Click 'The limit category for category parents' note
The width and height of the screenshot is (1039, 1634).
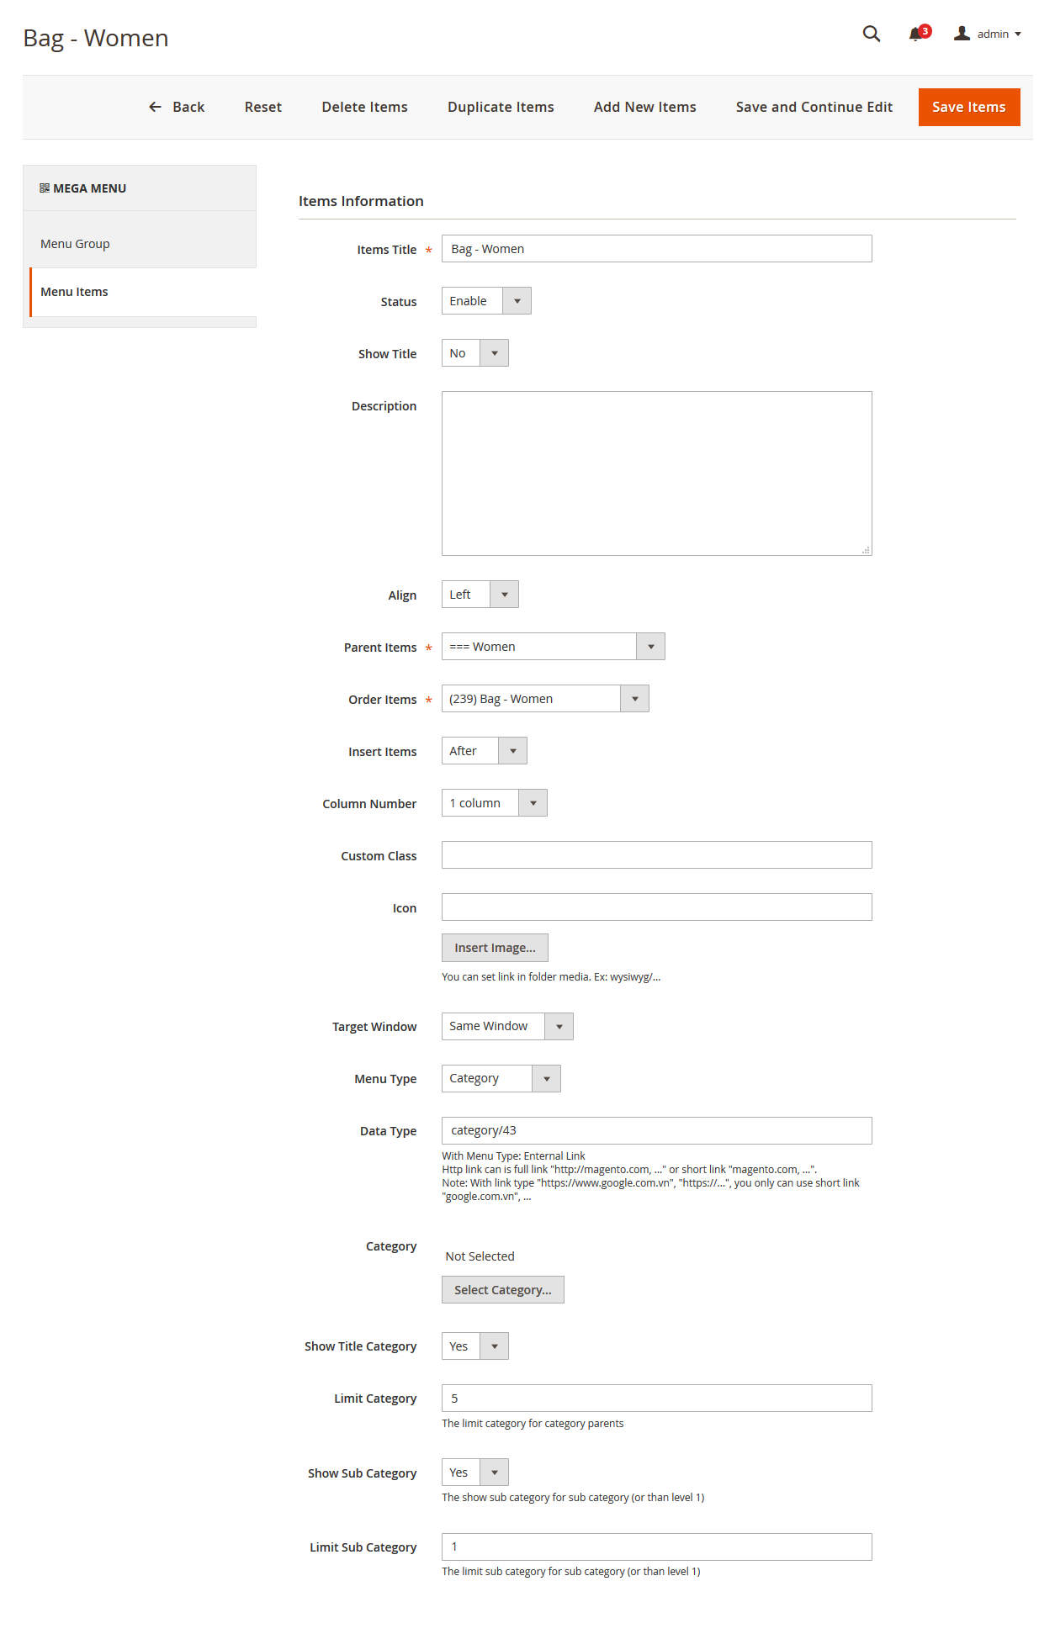point(533,1424)
